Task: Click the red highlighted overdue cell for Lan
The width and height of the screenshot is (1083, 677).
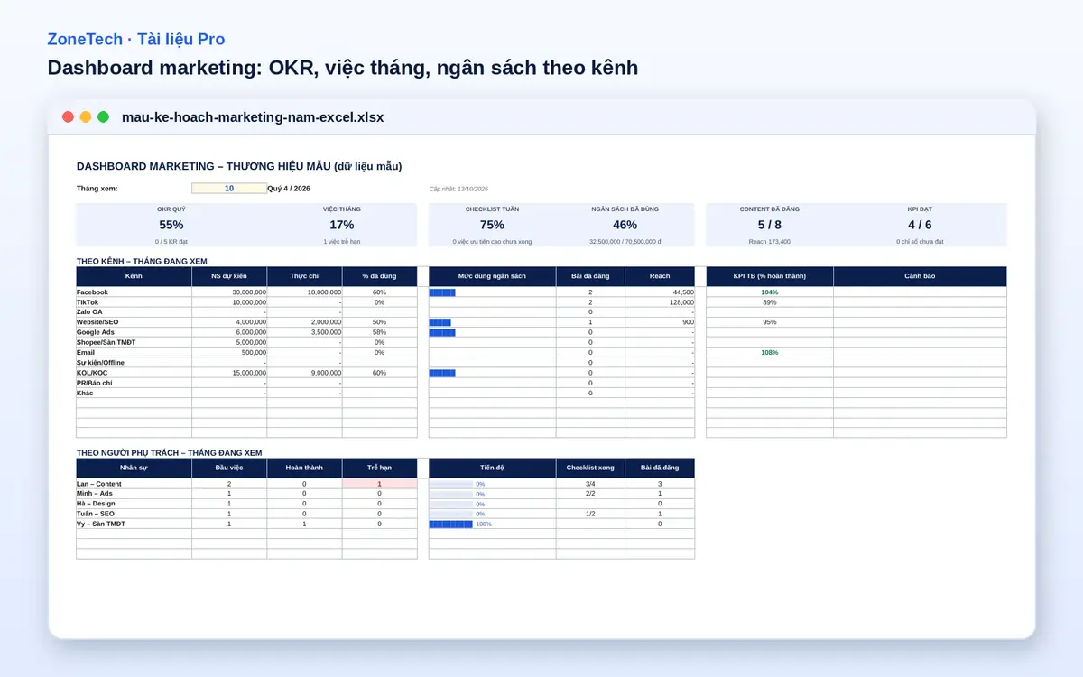Action: point(379,484)
